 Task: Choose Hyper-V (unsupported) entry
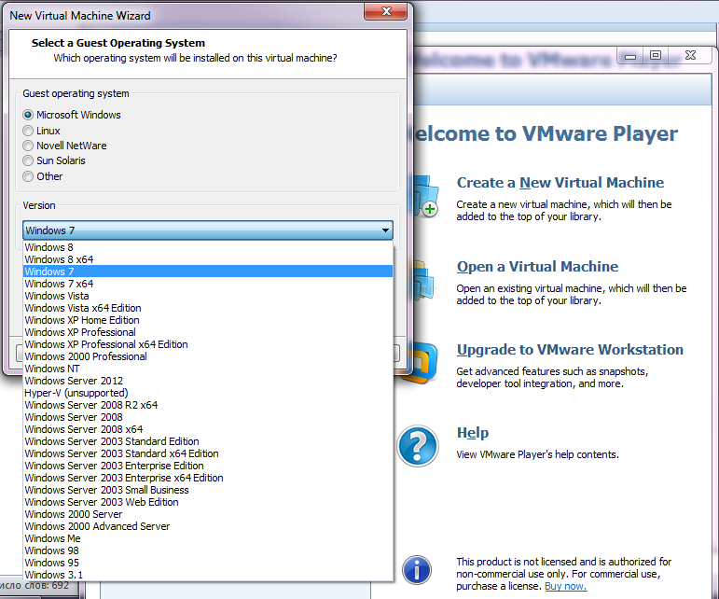[x=208, y=393]
